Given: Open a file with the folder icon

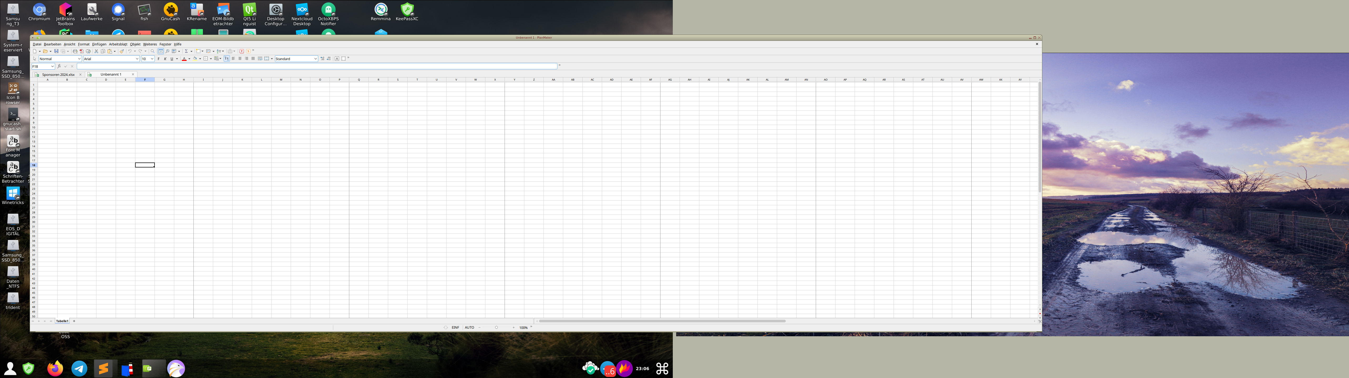Looking at the screenshot, I should pos(45,51).
